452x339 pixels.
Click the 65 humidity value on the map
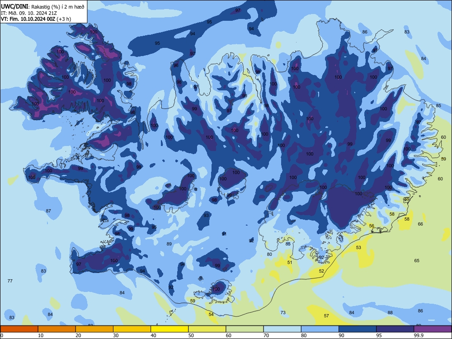coord(417,261)
